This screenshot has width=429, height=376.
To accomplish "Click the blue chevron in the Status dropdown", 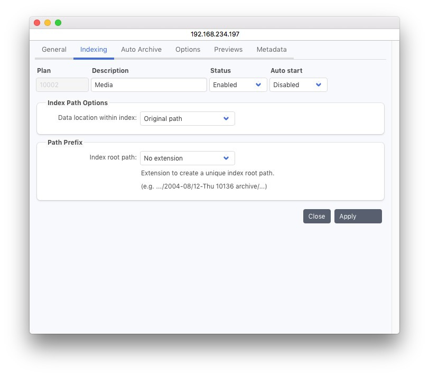I will point(258,85).
